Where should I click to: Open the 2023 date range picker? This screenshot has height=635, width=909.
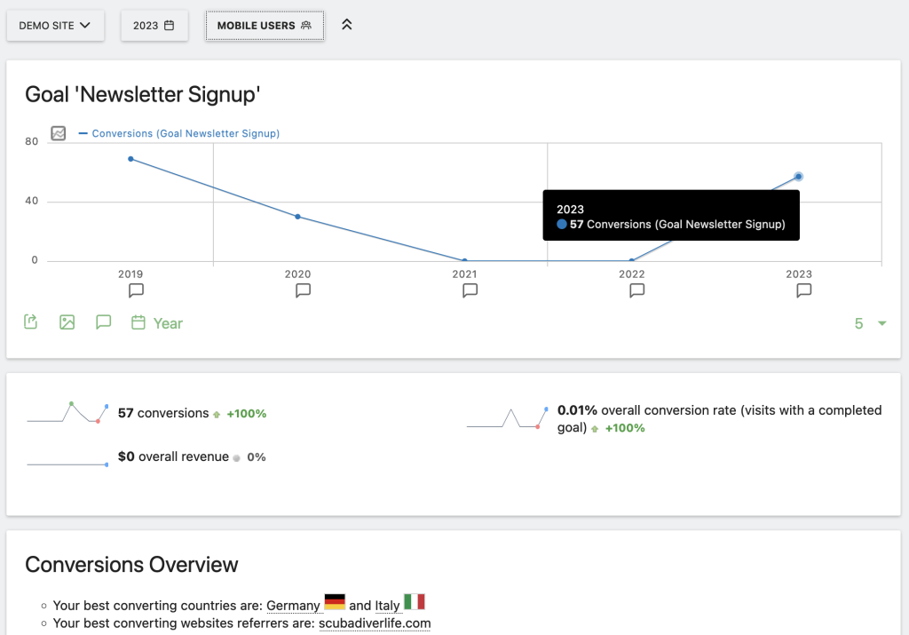coord(154,25)
